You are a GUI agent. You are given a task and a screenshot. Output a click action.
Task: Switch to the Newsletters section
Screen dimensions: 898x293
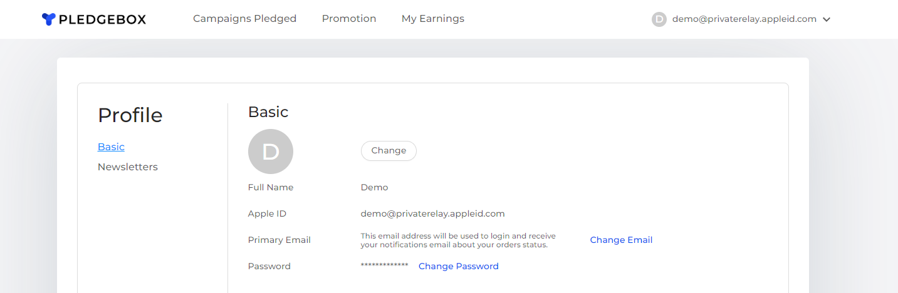pyautogui.click(x=128, y=167)
